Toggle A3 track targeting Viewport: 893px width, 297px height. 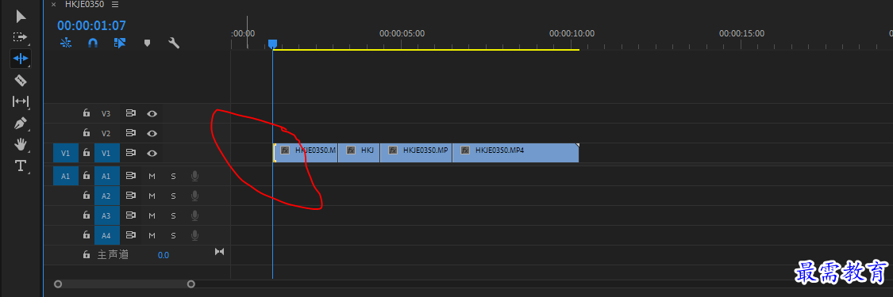click(107, 215)
